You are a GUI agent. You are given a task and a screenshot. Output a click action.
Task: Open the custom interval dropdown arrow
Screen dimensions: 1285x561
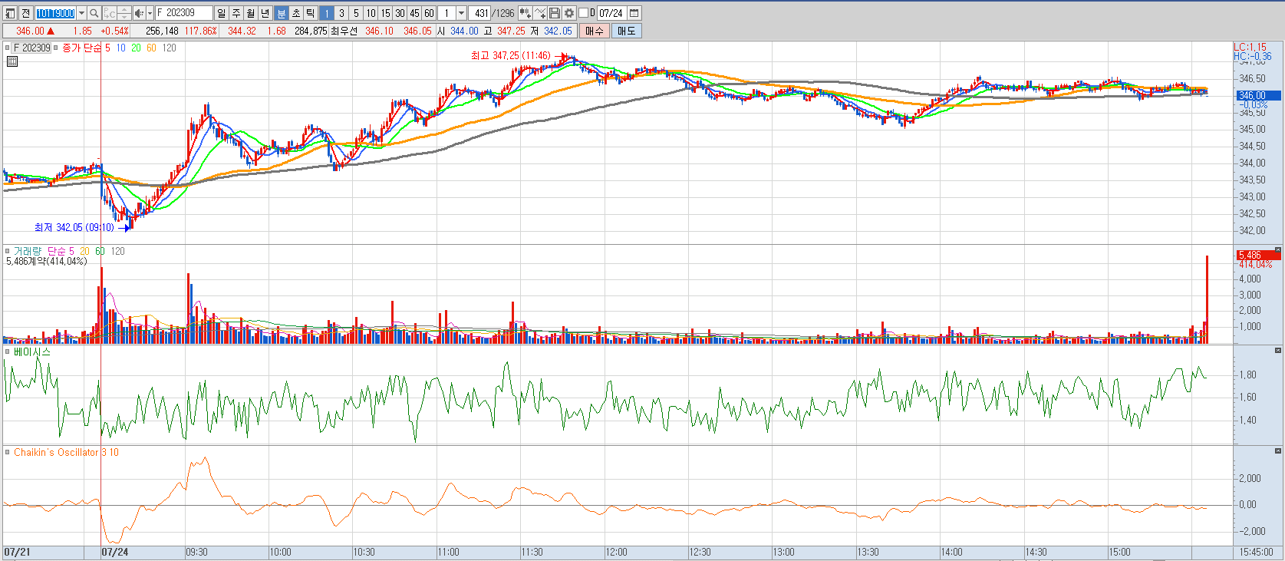coord(461,13)
